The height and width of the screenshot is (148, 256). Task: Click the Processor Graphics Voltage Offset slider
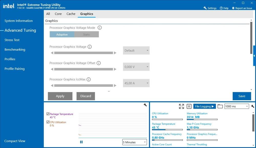(83, 69)
